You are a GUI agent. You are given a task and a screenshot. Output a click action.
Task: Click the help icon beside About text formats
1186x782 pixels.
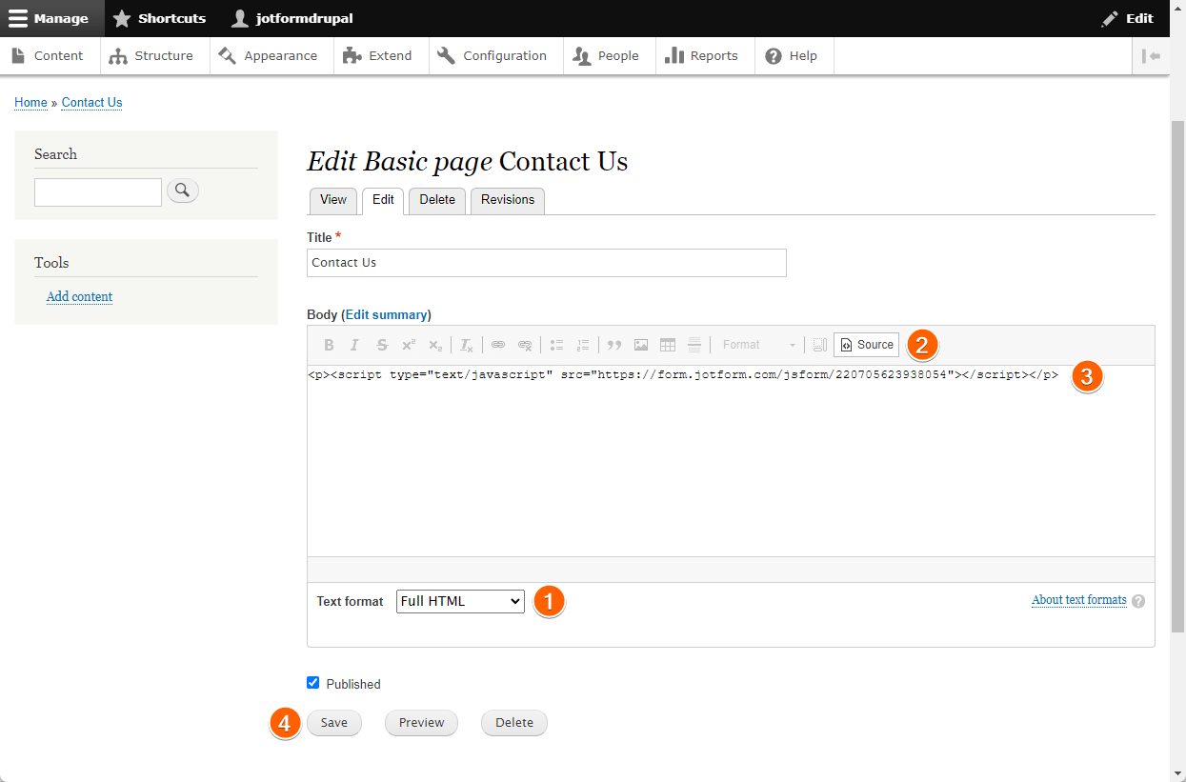pyautogui.click(x=1138, y=601)
